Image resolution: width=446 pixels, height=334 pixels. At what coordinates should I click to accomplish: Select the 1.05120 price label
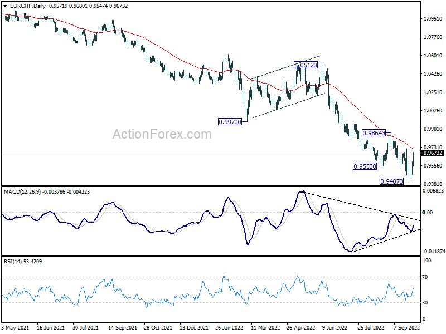306,65
